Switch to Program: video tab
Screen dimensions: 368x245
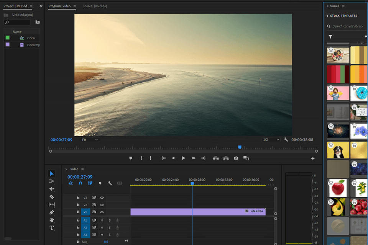click(59, 6)
